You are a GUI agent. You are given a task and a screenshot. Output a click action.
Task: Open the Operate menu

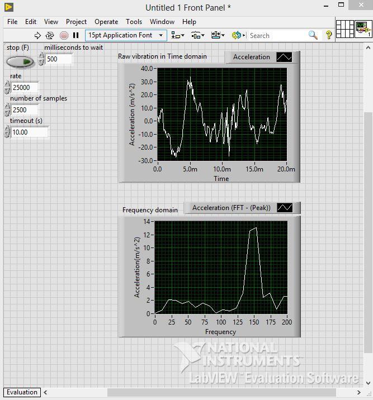pos(106,22)
